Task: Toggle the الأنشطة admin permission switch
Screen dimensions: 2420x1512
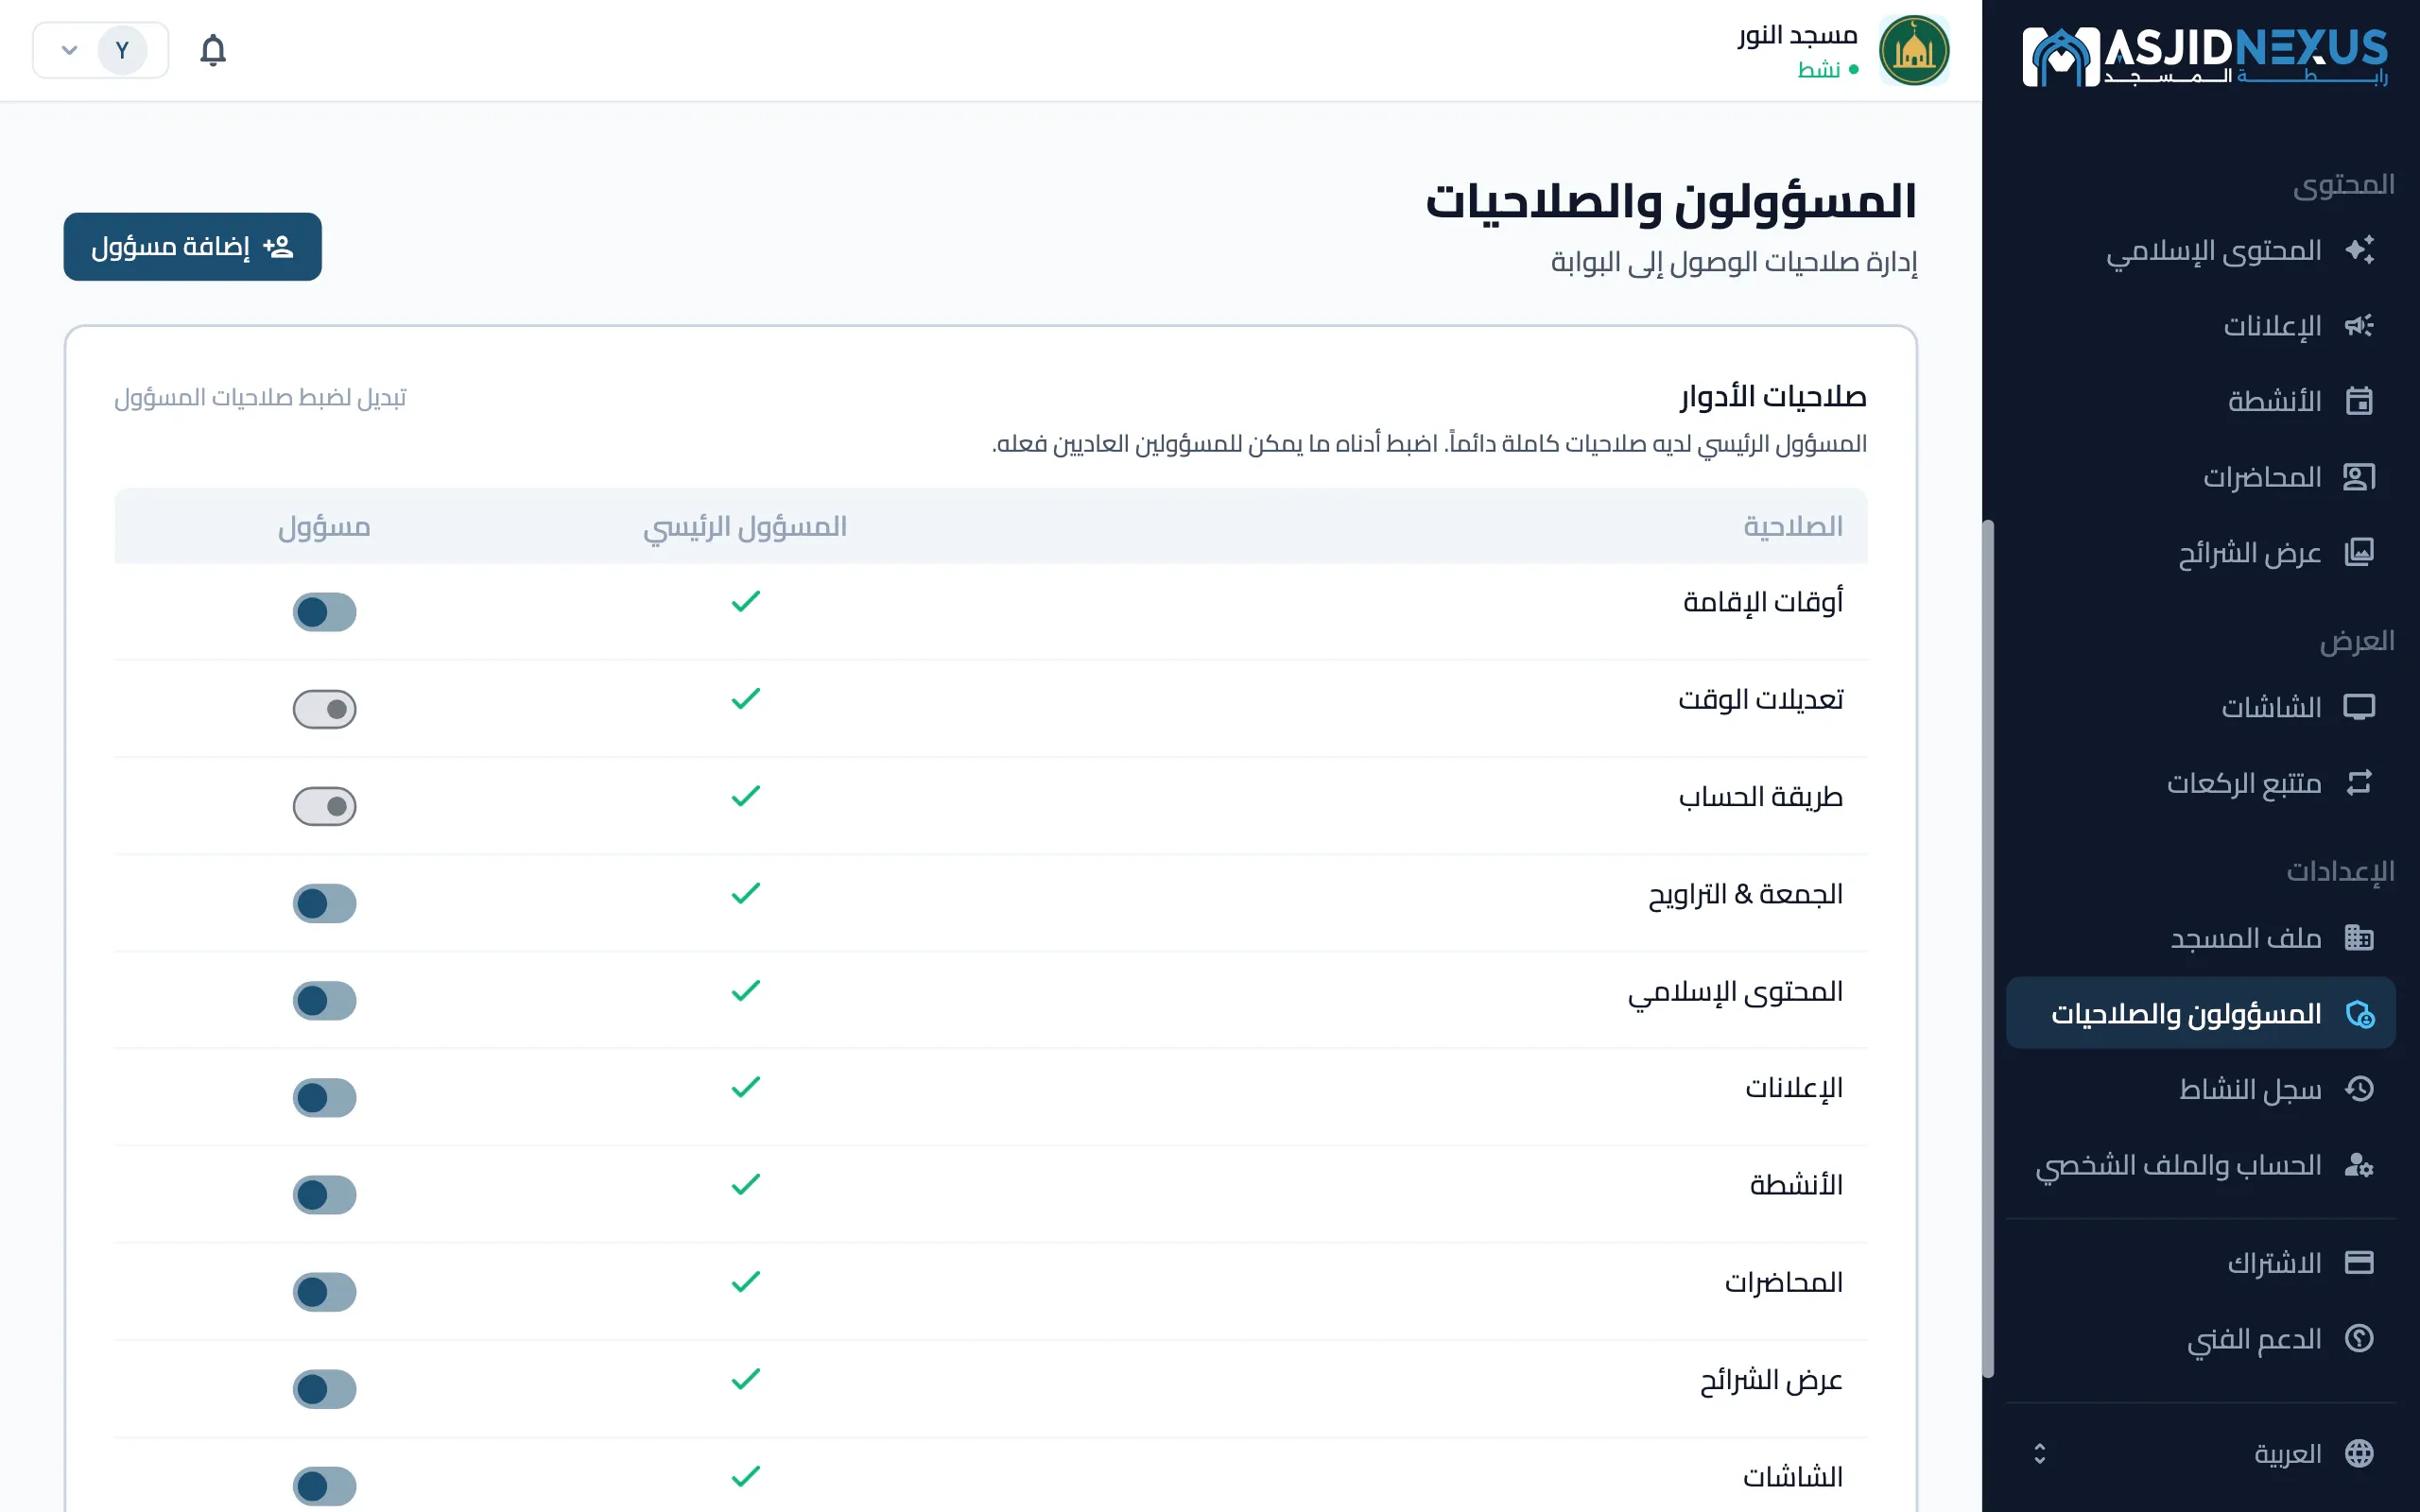Action: [324, 1194]
